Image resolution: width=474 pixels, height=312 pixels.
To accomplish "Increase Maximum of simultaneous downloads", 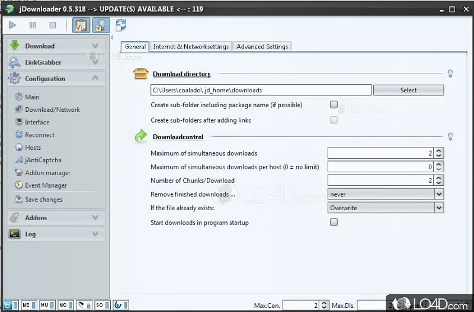I will [x=438, y=150].
